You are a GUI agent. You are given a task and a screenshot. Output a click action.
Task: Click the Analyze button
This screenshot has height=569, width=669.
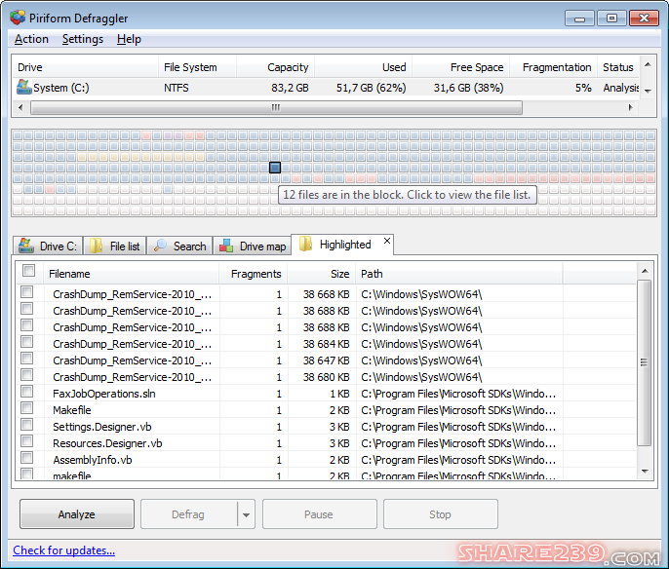[x=77, y=514]
